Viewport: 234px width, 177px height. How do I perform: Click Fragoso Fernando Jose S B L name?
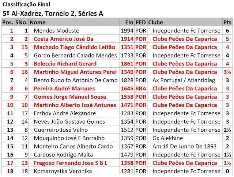coord(71,163)
